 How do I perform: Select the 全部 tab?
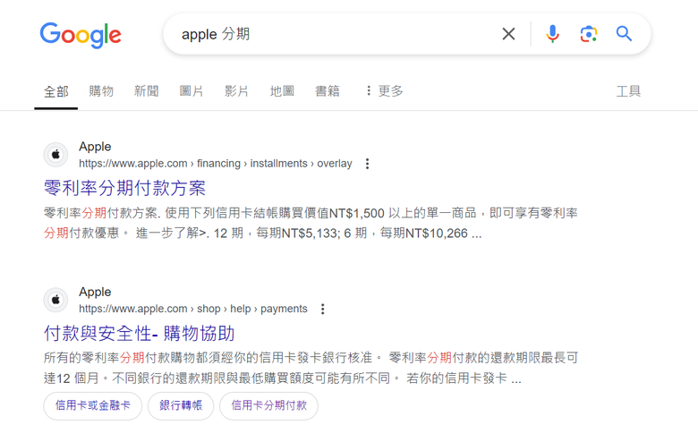tap(56, 91)
